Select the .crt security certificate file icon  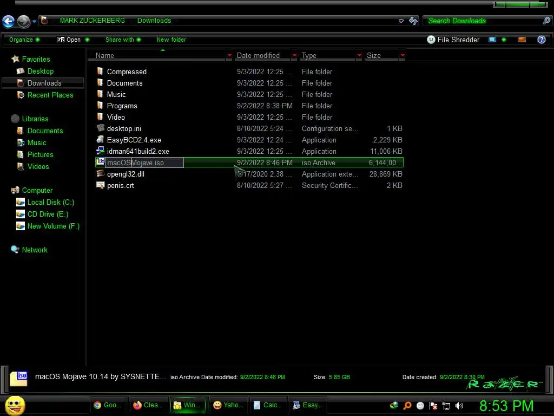tap(100, 185)
